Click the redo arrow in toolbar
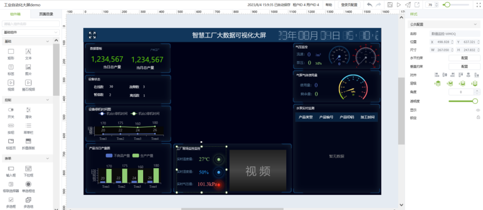483x210 pixels. [x=378, y=4]
